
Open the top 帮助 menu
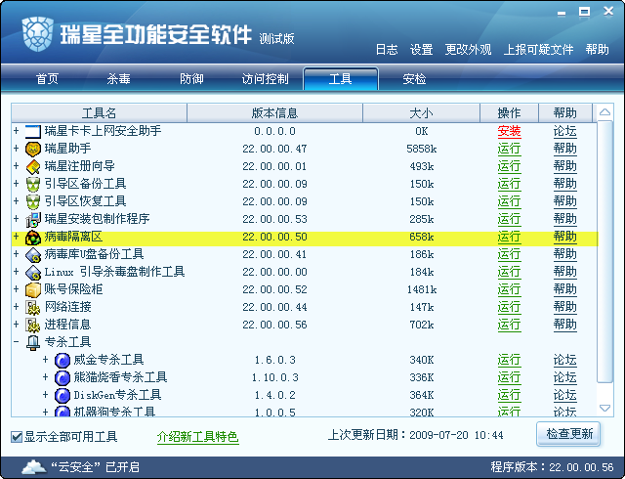coord(597,50)
